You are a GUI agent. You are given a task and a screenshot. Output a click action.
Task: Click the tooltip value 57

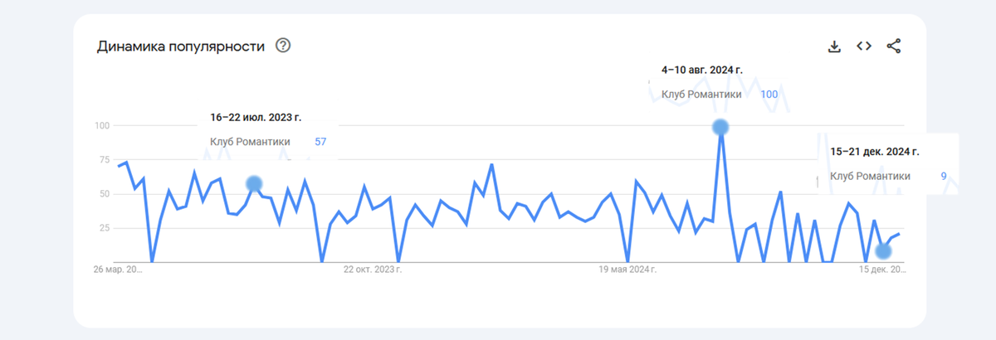click(320, 142)
